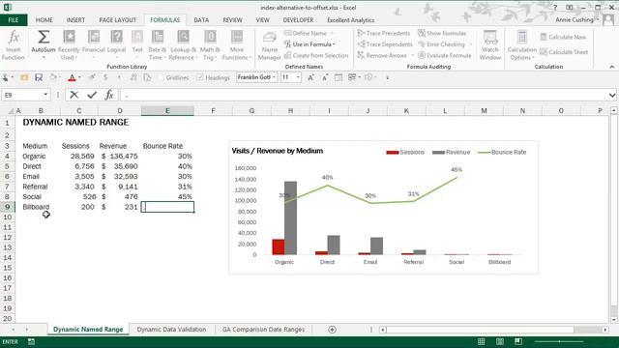
Task: Open Use in Formula dropdown
Action: [x=309, y=44]
